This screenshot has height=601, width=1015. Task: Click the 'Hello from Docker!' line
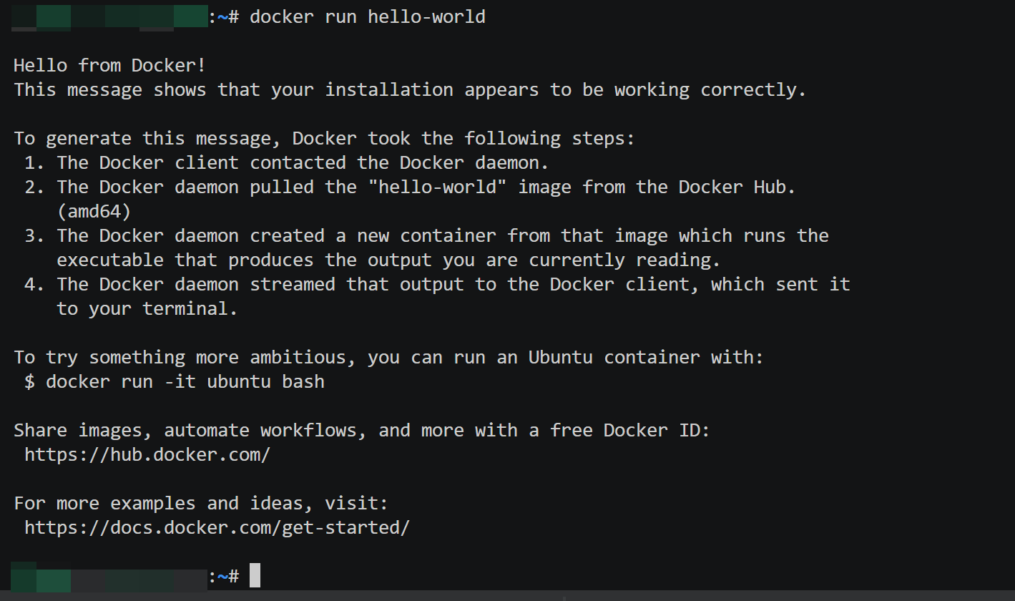coord(110,65)
